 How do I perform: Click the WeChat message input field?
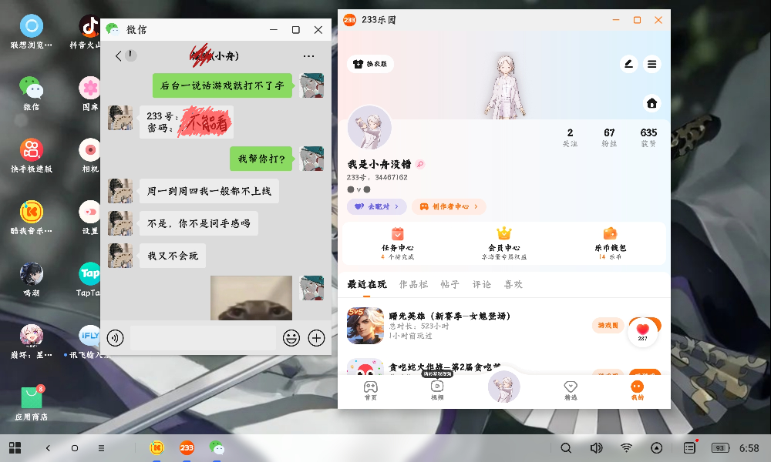(x=203, y=338)
